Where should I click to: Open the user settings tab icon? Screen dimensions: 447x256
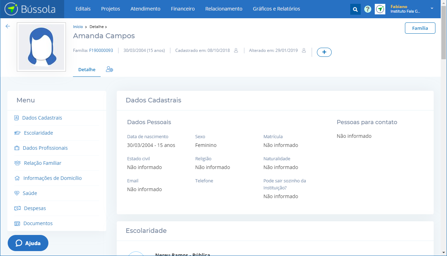pos(109,69)
